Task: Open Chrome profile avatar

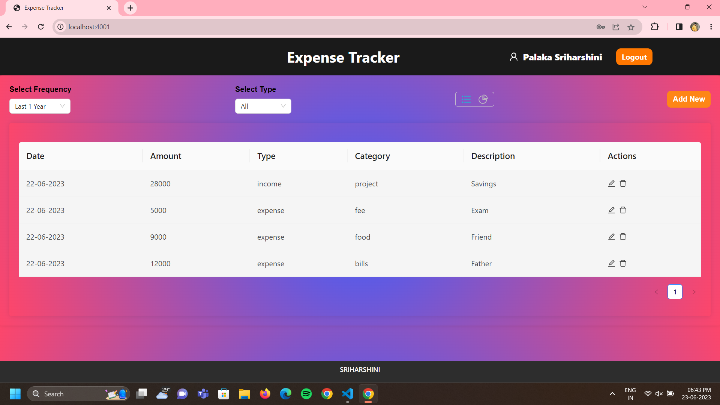Action: 695,27
